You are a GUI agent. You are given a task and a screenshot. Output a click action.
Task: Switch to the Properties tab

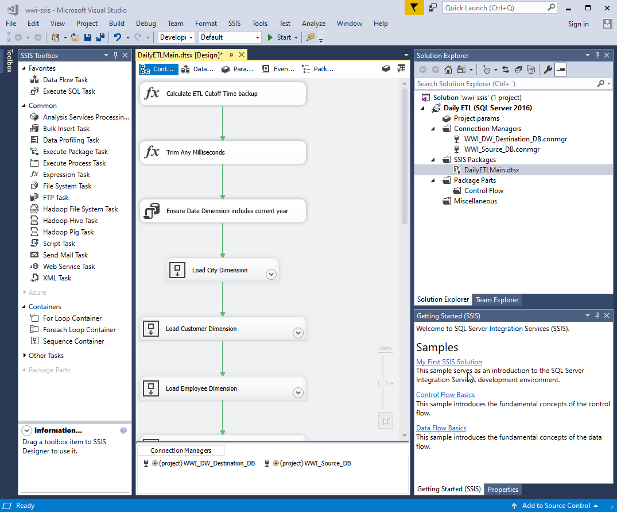click(503, 489)
